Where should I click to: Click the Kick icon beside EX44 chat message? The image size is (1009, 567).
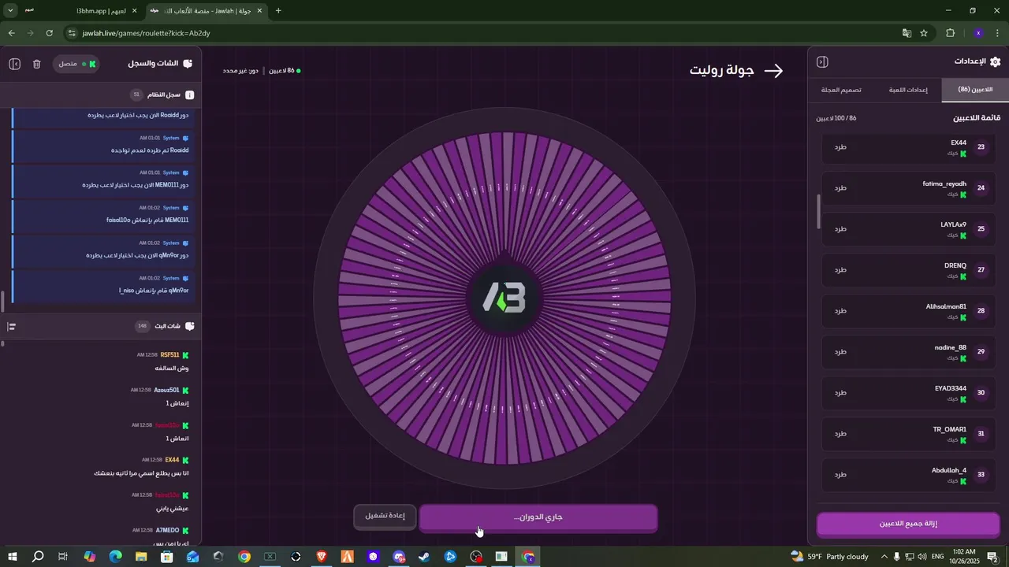click(185, 461)
